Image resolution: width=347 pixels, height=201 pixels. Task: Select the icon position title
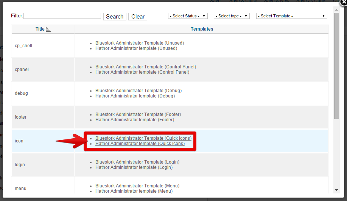[19, 141]
